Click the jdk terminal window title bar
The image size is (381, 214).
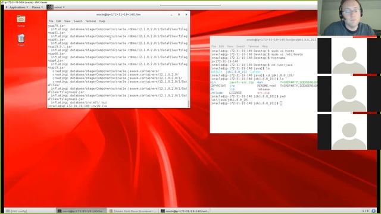click(264, 40)
